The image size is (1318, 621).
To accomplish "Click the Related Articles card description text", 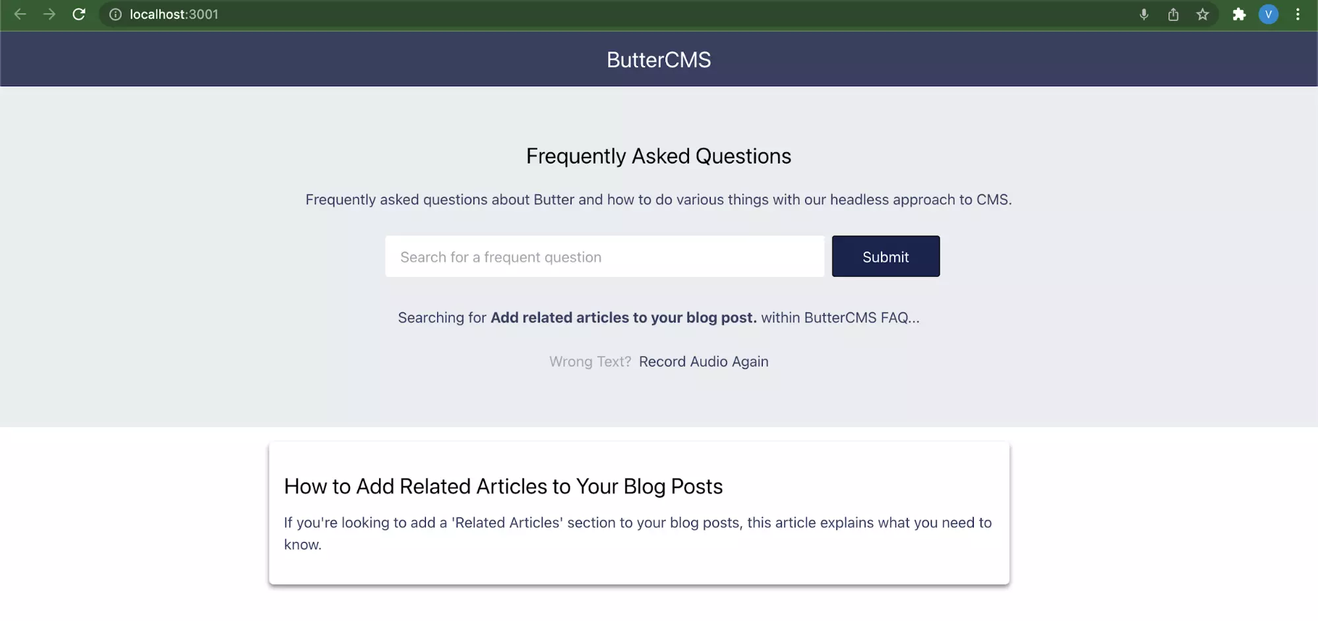I will point(638,533).
